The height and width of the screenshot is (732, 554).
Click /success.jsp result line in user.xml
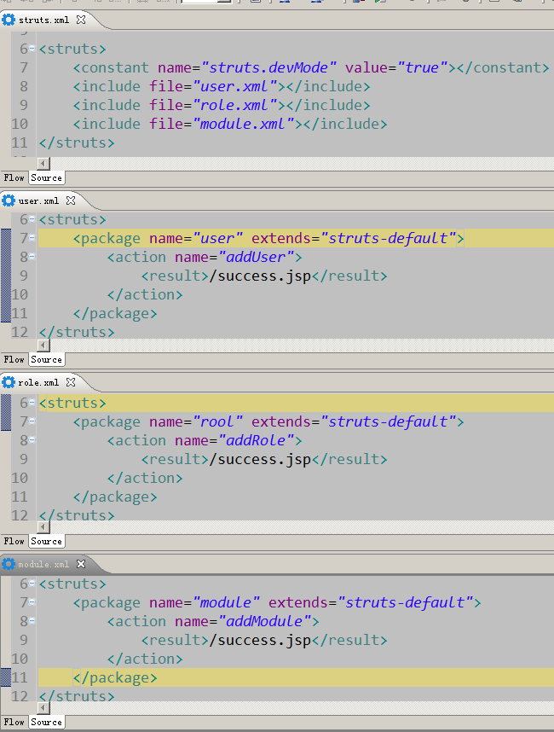pos(264,276)
